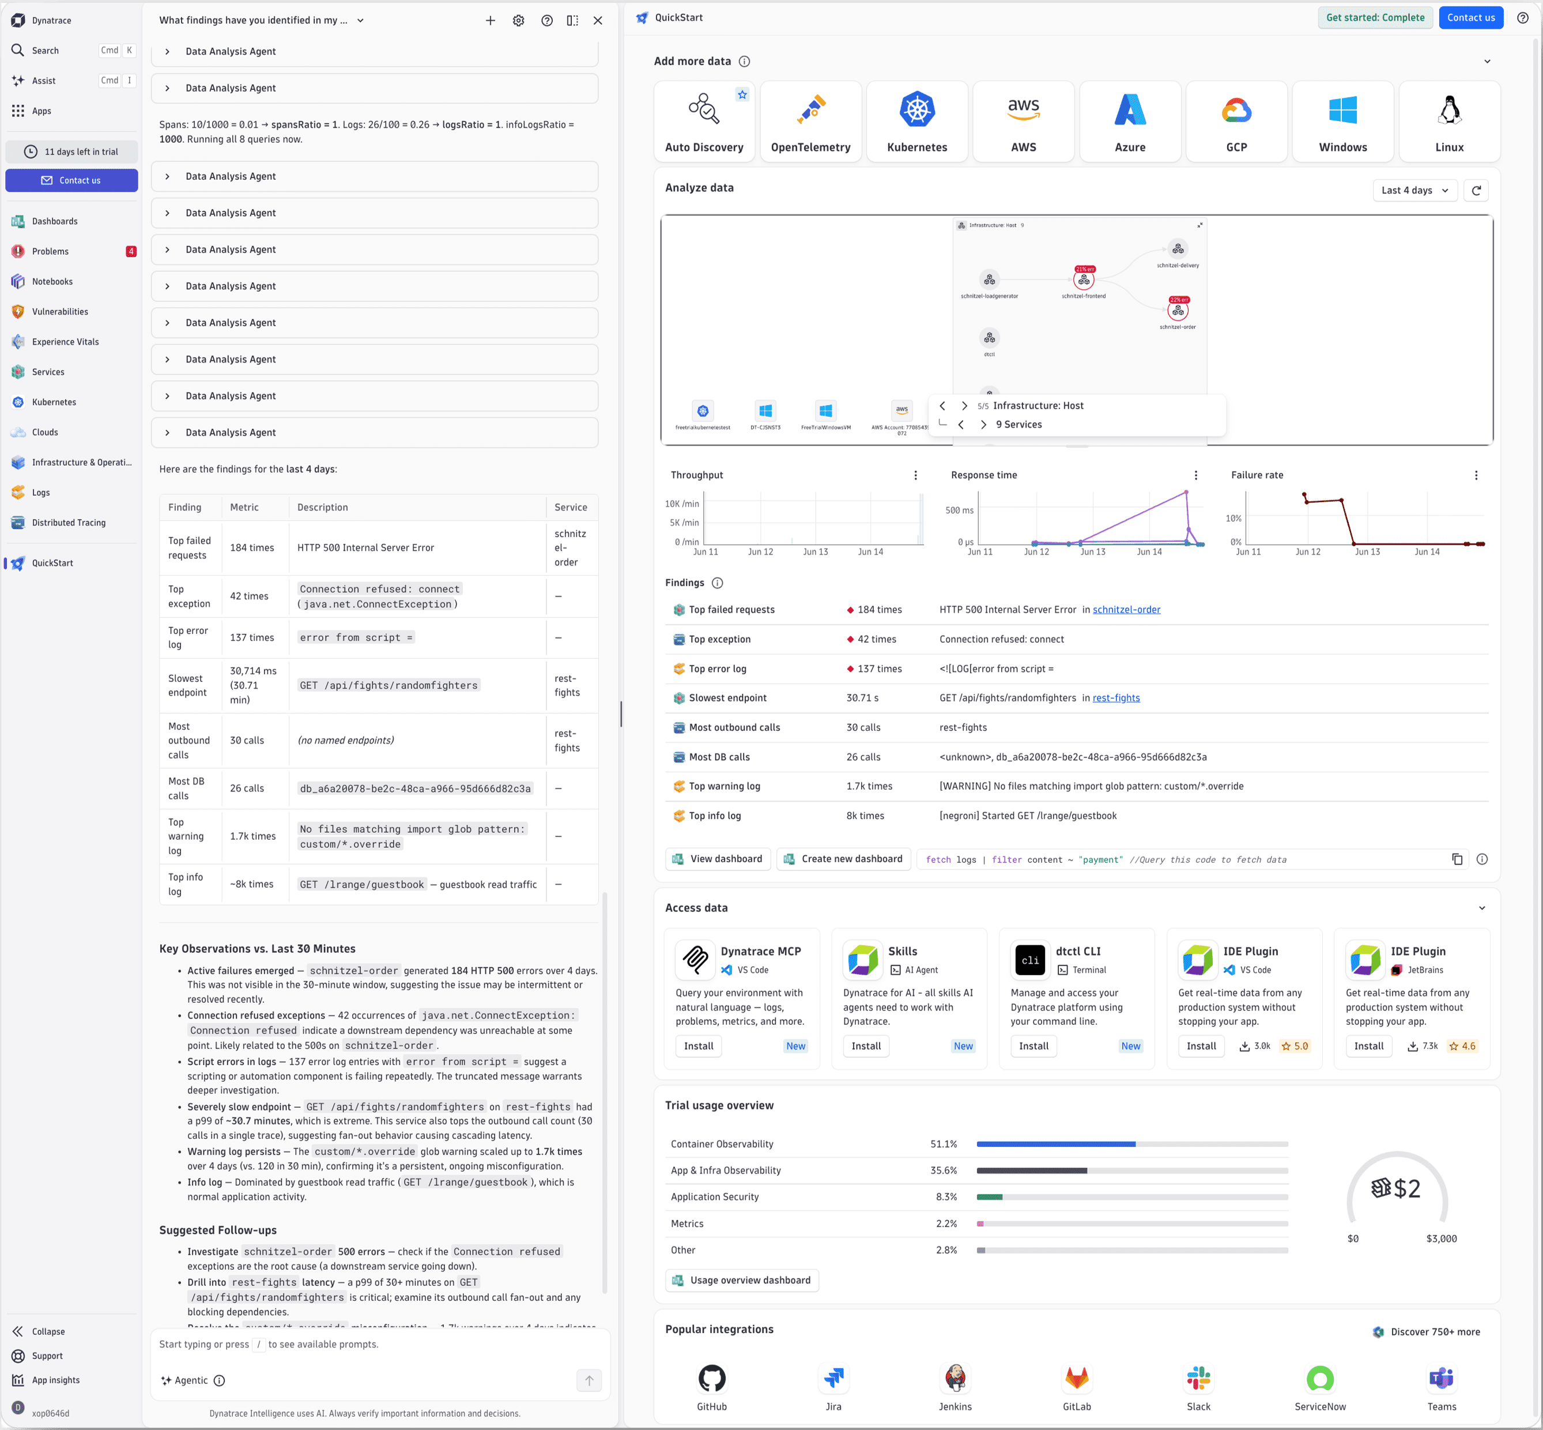Start a new chat with plus icon
Viewport: 1543px width, 1430px height.
coord(491,21)
